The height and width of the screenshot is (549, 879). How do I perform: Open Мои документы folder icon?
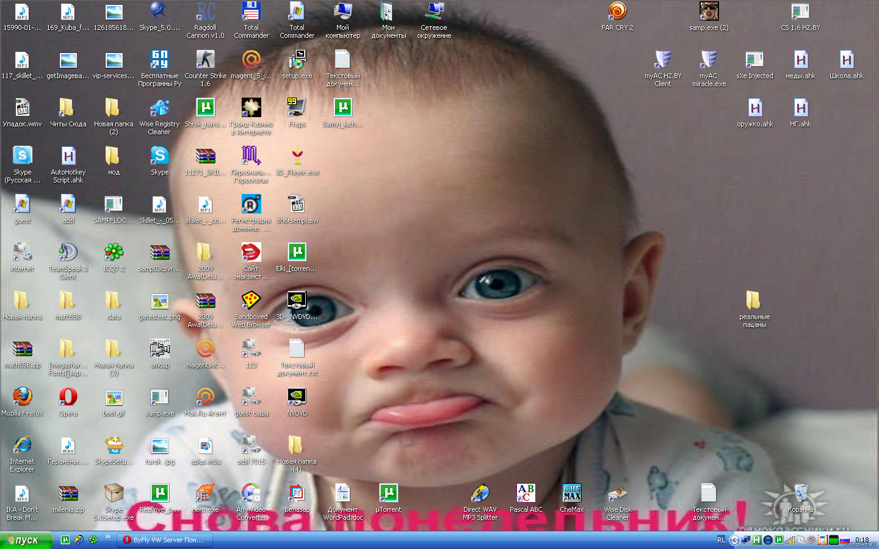[388, 21]
